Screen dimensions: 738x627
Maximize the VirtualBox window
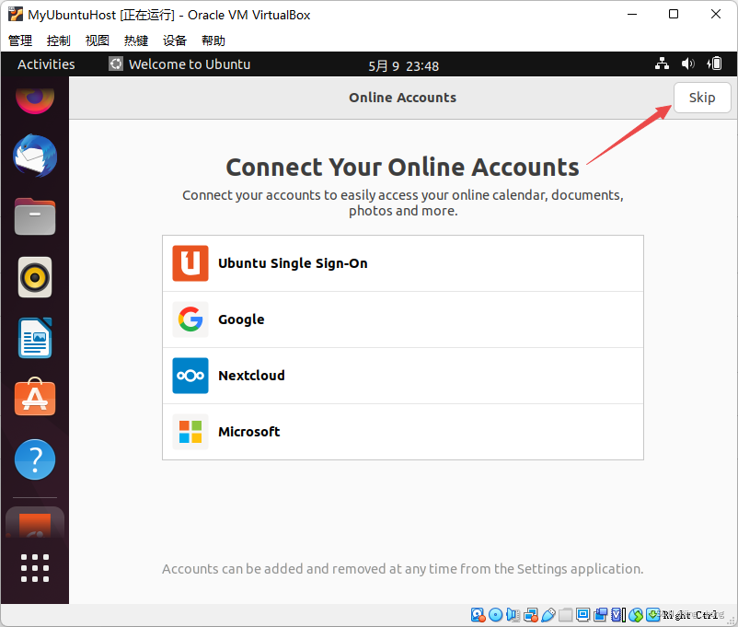674,14
